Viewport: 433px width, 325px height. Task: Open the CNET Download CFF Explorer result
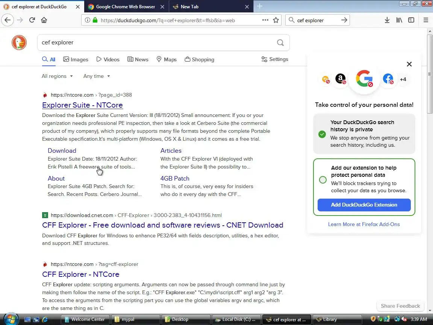163,225
